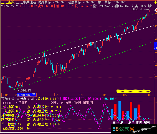Click the 占A股总数:7.49 % figure
The height and width of the screenshot is (134, 157).
click(x=46, y=124)
